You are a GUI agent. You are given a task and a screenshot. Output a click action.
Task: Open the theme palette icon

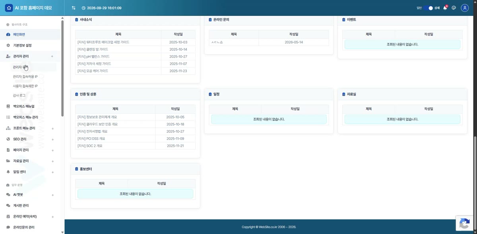point(454,8)
